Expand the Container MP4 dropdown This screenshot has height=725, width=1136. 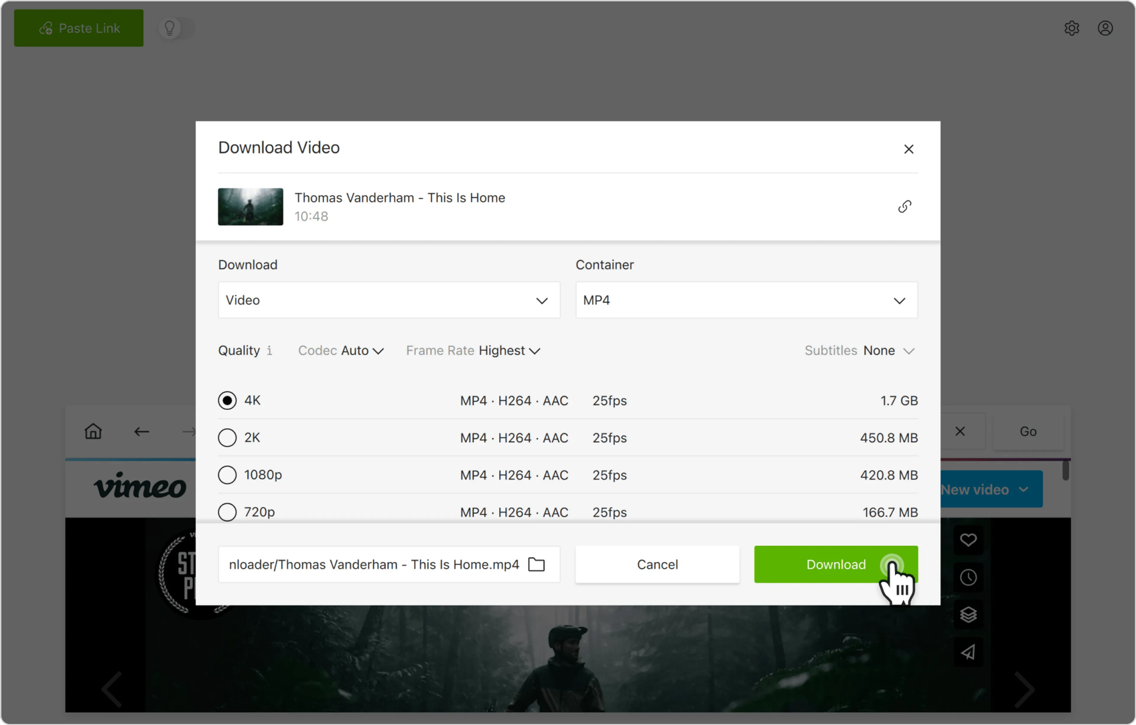pyautogui.click(x=746, y=301)
